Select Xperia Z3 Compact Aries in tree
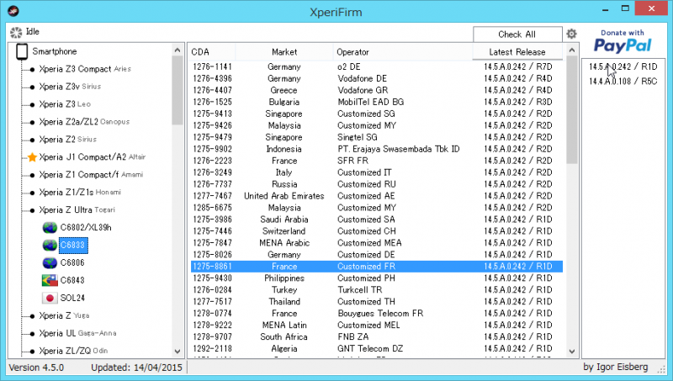Viewport: 673px width, 381px height. [85, 69]
